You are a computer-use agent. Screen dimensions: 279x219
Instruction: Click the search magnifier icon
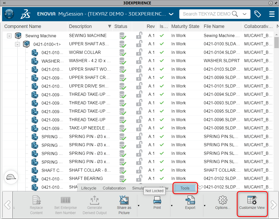tap(235, 14)
